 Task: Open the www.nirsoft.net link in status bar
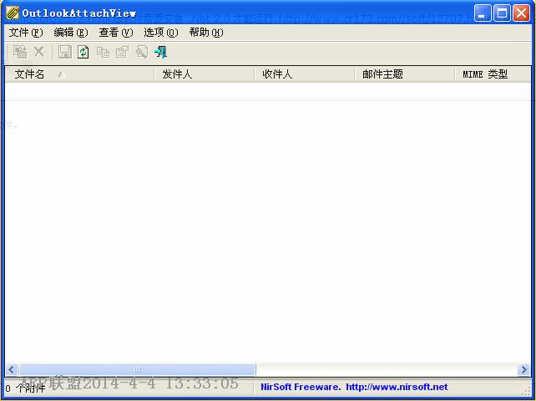(397, 387)
